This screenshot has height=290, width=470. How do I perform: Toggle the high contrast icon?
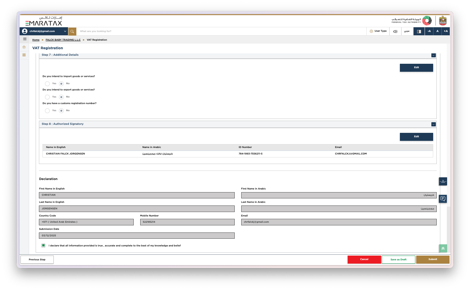[419, 31]
